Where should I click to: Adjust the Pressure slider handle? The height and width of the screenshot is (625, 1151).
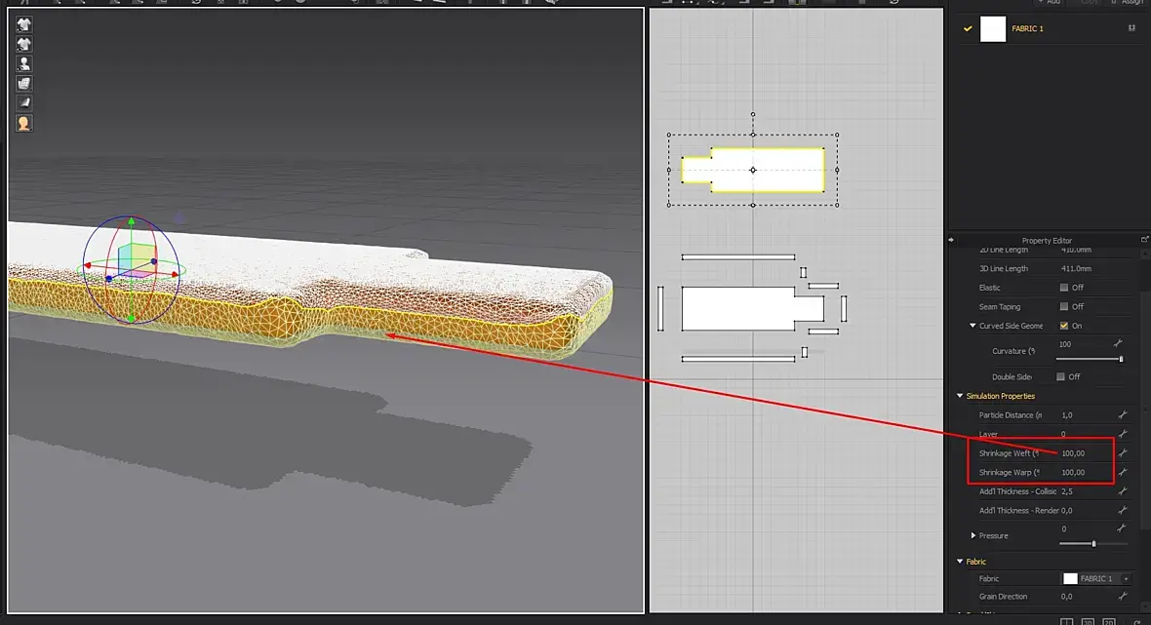(x=1093, y=543)
